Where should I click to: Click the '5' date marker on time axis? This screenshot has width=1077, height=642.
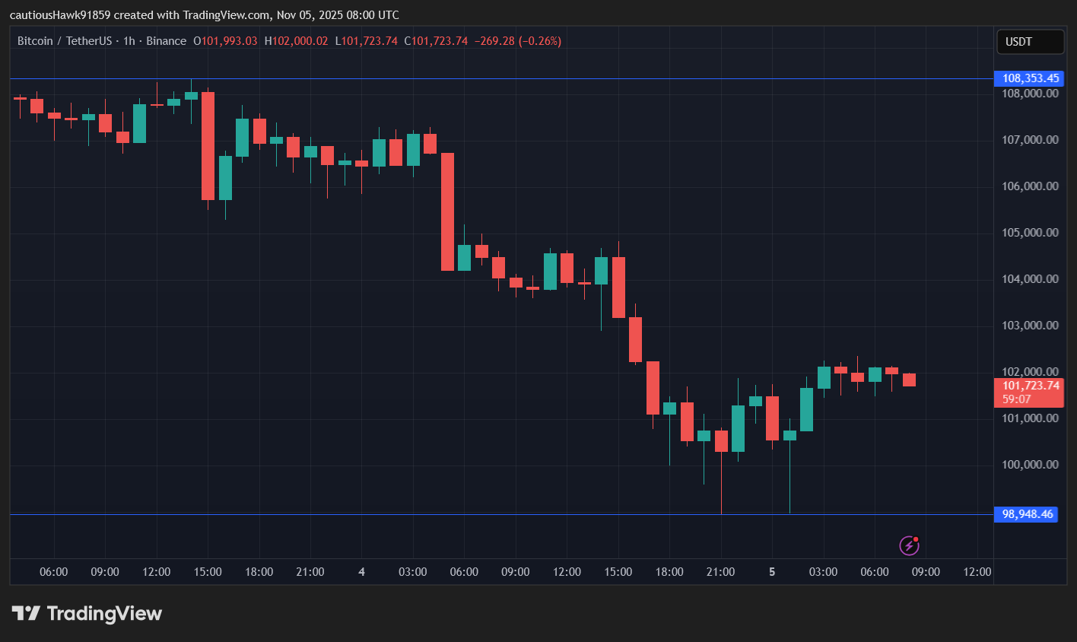click(x=772, y=571)
